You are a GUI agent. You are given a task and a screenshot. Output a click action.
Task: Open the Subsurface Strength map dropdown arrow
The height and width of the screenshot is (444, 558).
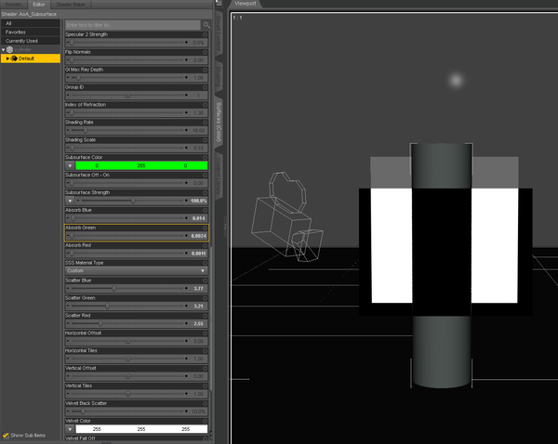(x=70, y=201)
